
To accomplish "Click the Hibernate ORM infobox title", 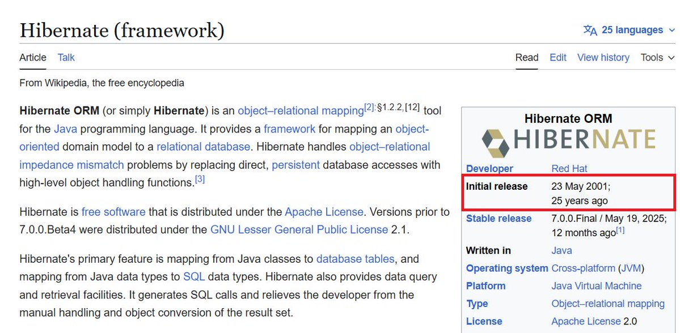I will (568, 118).
